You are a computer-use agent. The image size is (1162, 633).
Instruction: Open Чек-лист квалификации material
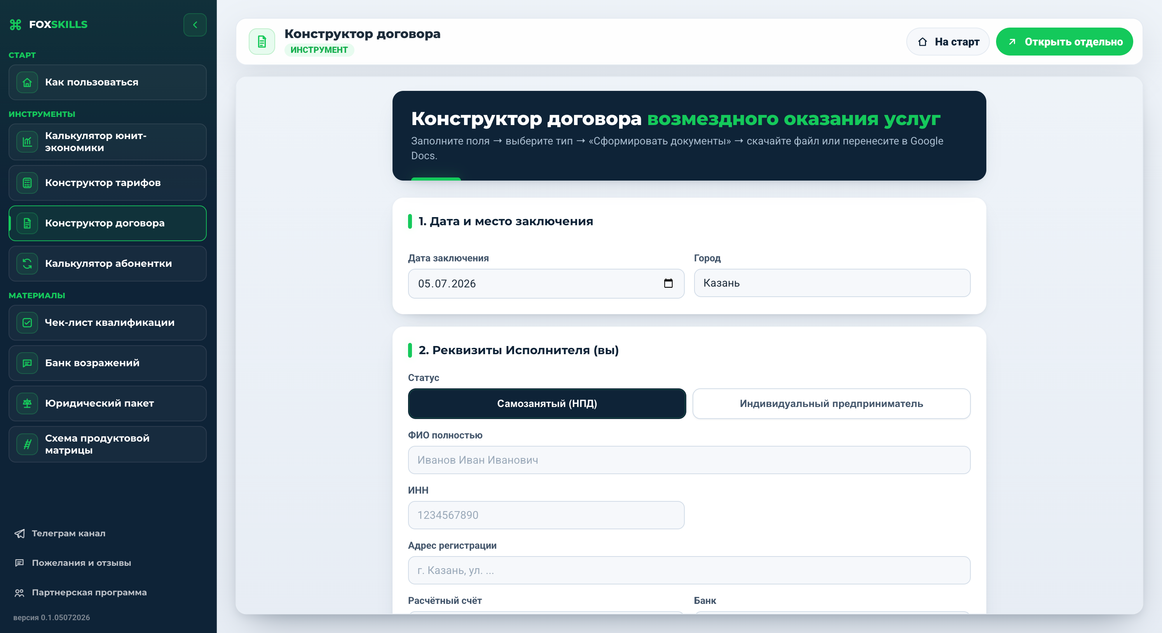[x=107, y=322]
